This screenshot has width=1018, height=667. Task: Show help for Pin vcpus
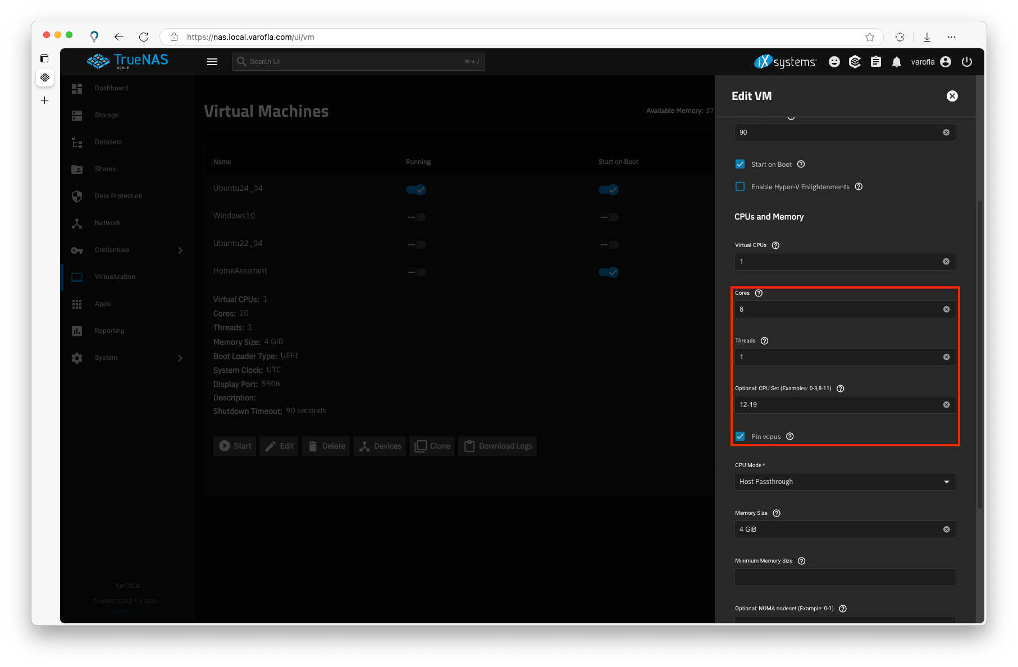790,436
